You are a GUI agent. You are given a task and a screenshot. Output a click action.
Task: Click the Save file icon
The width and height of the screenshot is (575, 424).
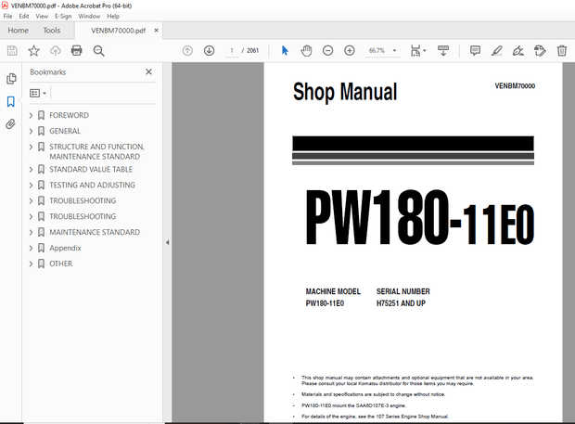12,51
